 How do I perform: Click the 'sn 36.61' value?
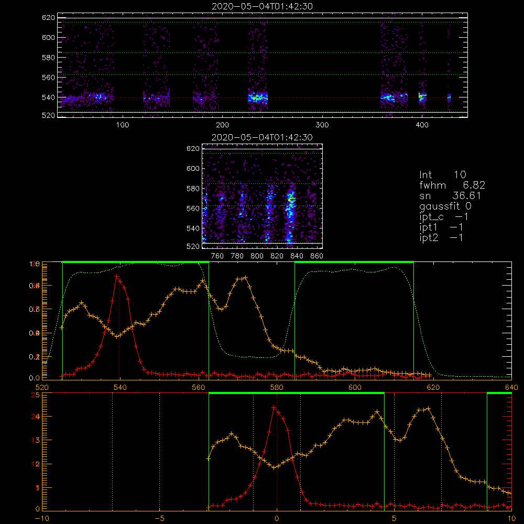(450, 195)
